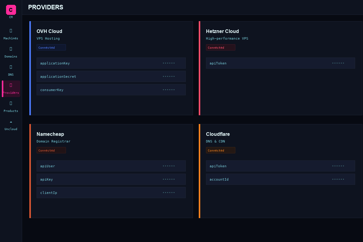Image resolution: width=363 pixels, height=242 pixels.
Task: Click the Namecheap card title
Action: 50,134
